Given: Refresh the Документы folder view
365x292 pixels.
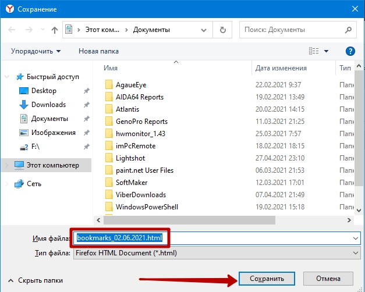Looking at the screenshot, I should tap(223, 30).
